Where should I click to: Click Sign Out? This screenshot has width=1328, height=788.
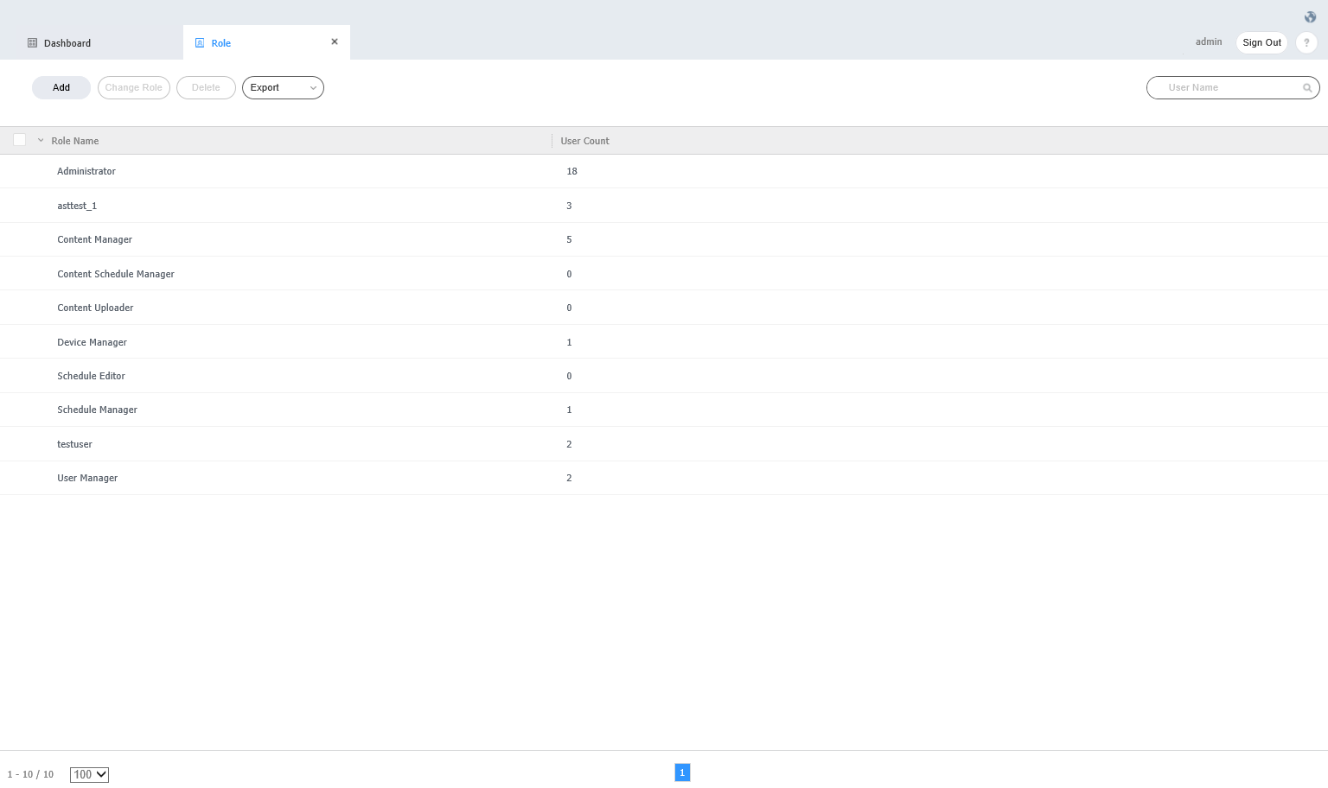coord(1261,42)
